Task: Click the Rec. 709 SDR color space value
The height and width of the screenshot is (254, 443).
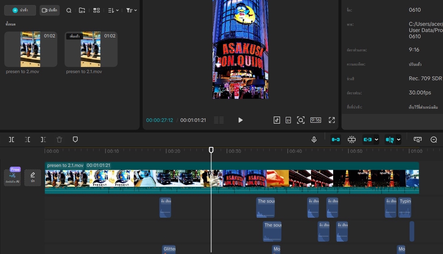Action: coord(425,78)
